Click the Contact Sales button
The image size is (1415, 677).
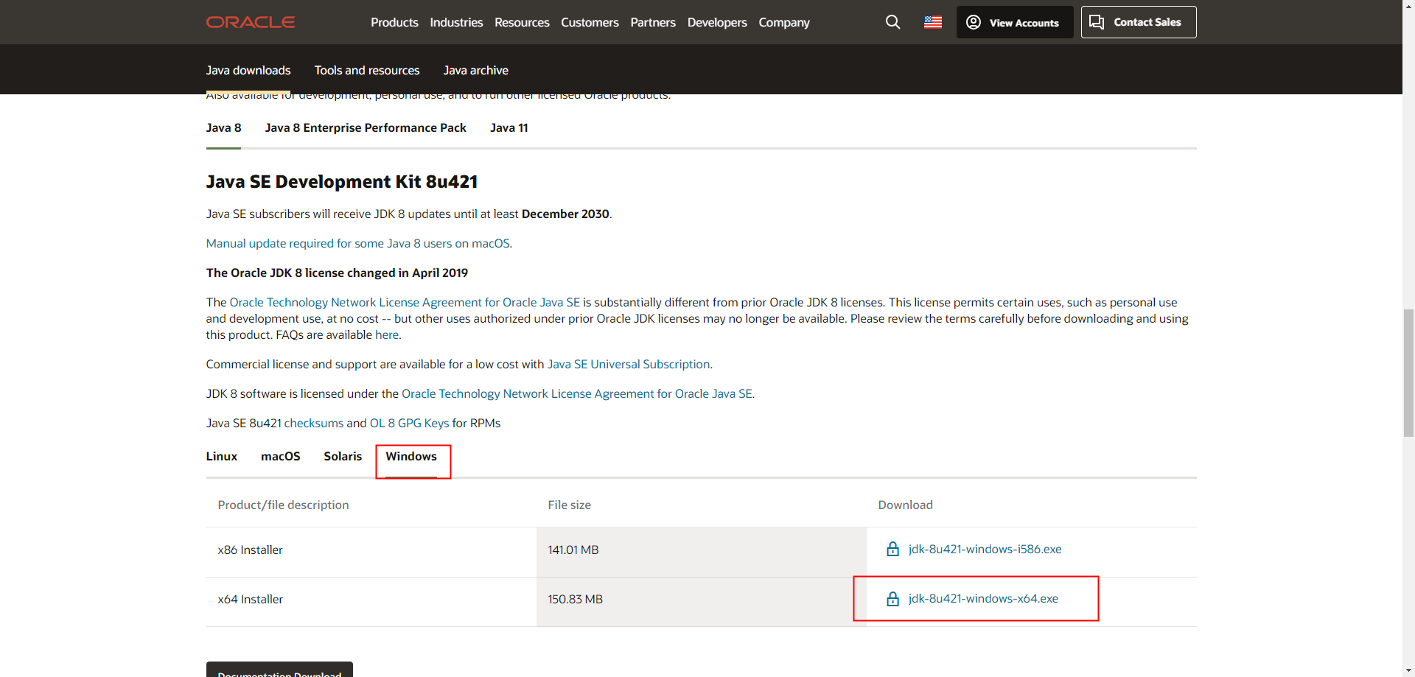point(1138,22)
